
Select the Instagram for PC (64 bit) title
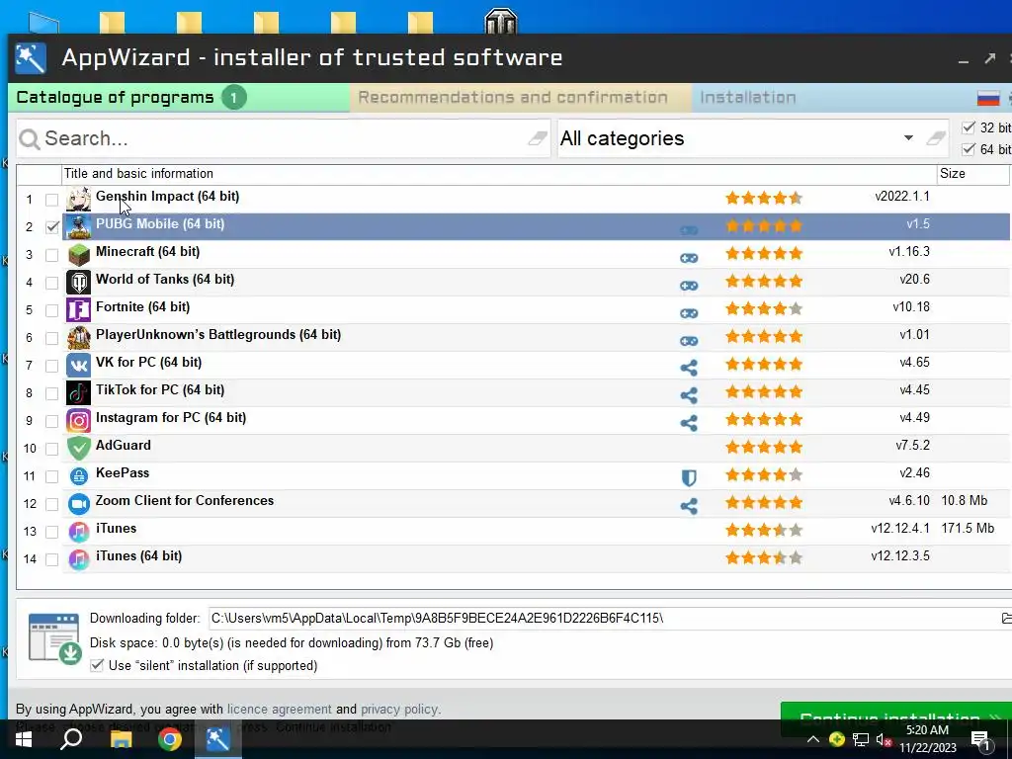point(171,418)
